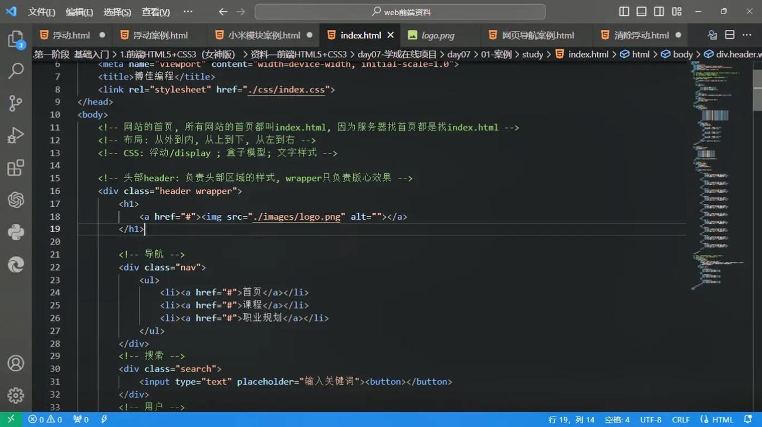Open the Accounts menu icon
The width and height of the screenshot is (762, 427).
(x=16, y=363)
